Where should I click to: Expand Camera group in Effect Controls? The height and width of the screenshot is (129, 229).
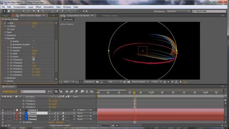coord(5,81)
